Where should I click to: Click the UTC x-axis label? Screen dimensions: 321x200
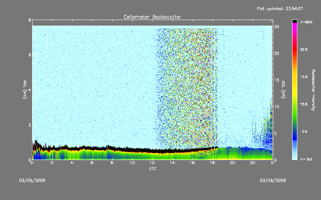152,168
